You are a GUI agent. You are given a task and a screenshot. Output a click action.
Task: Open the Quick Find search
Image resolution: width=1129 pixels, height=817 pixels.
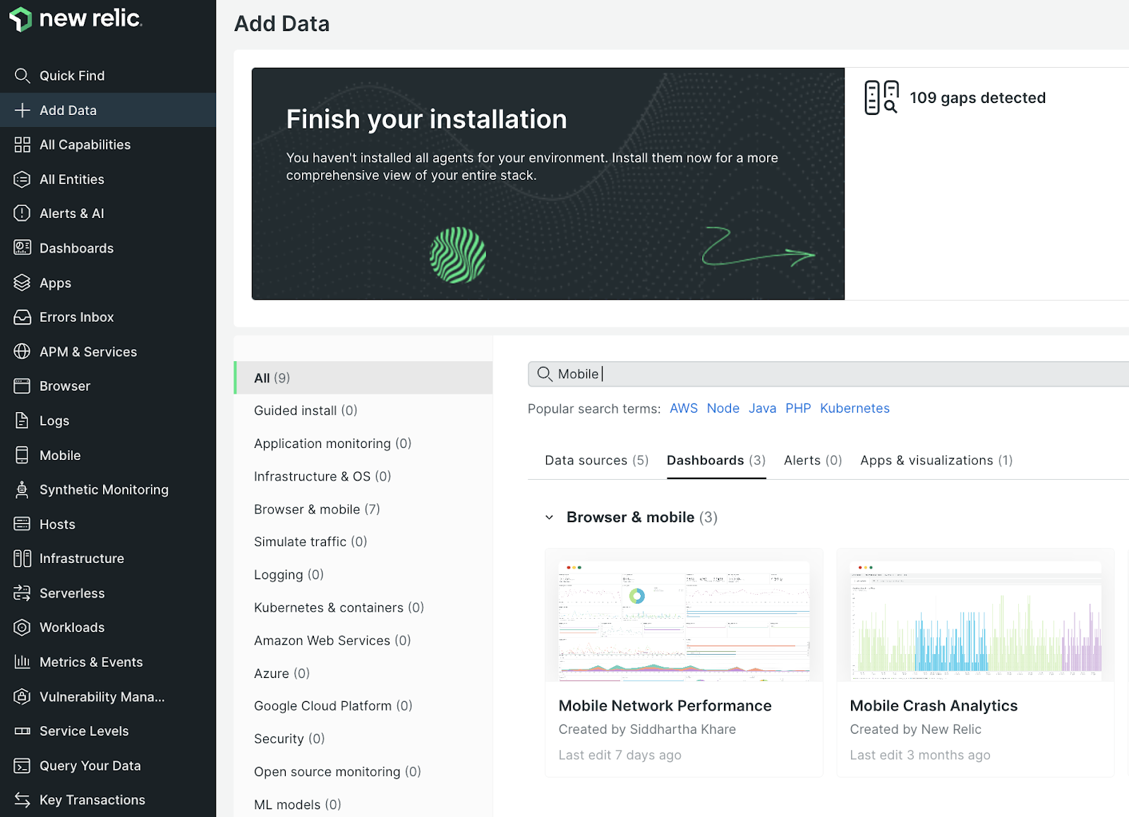coord(71,75)
